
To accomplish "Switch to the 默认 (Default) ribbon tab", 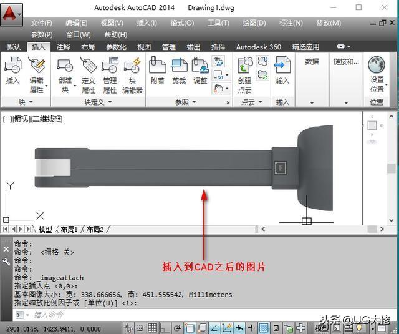I will pos(14,47).
